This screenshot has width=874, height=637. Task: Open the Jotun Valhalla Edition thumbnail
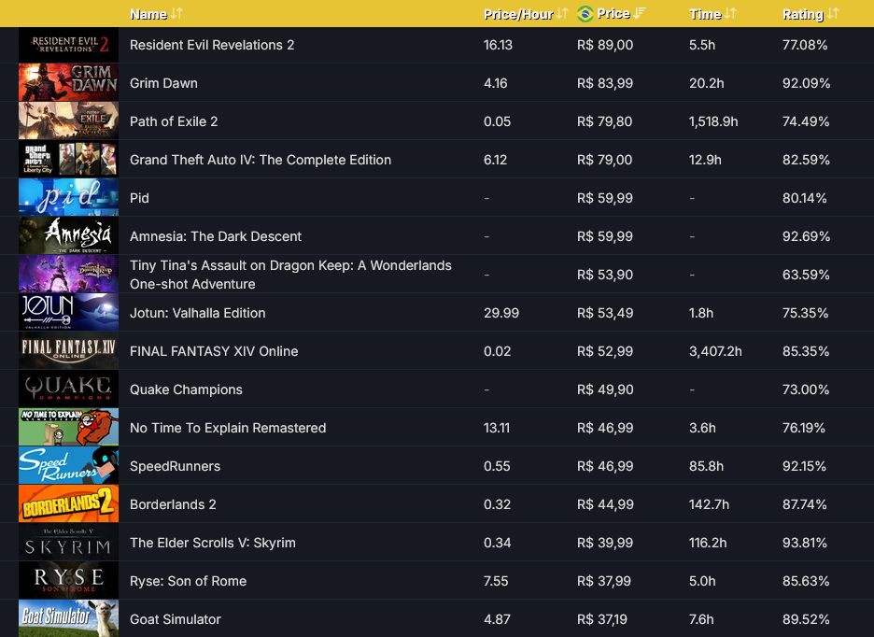(x=68, y=312)
